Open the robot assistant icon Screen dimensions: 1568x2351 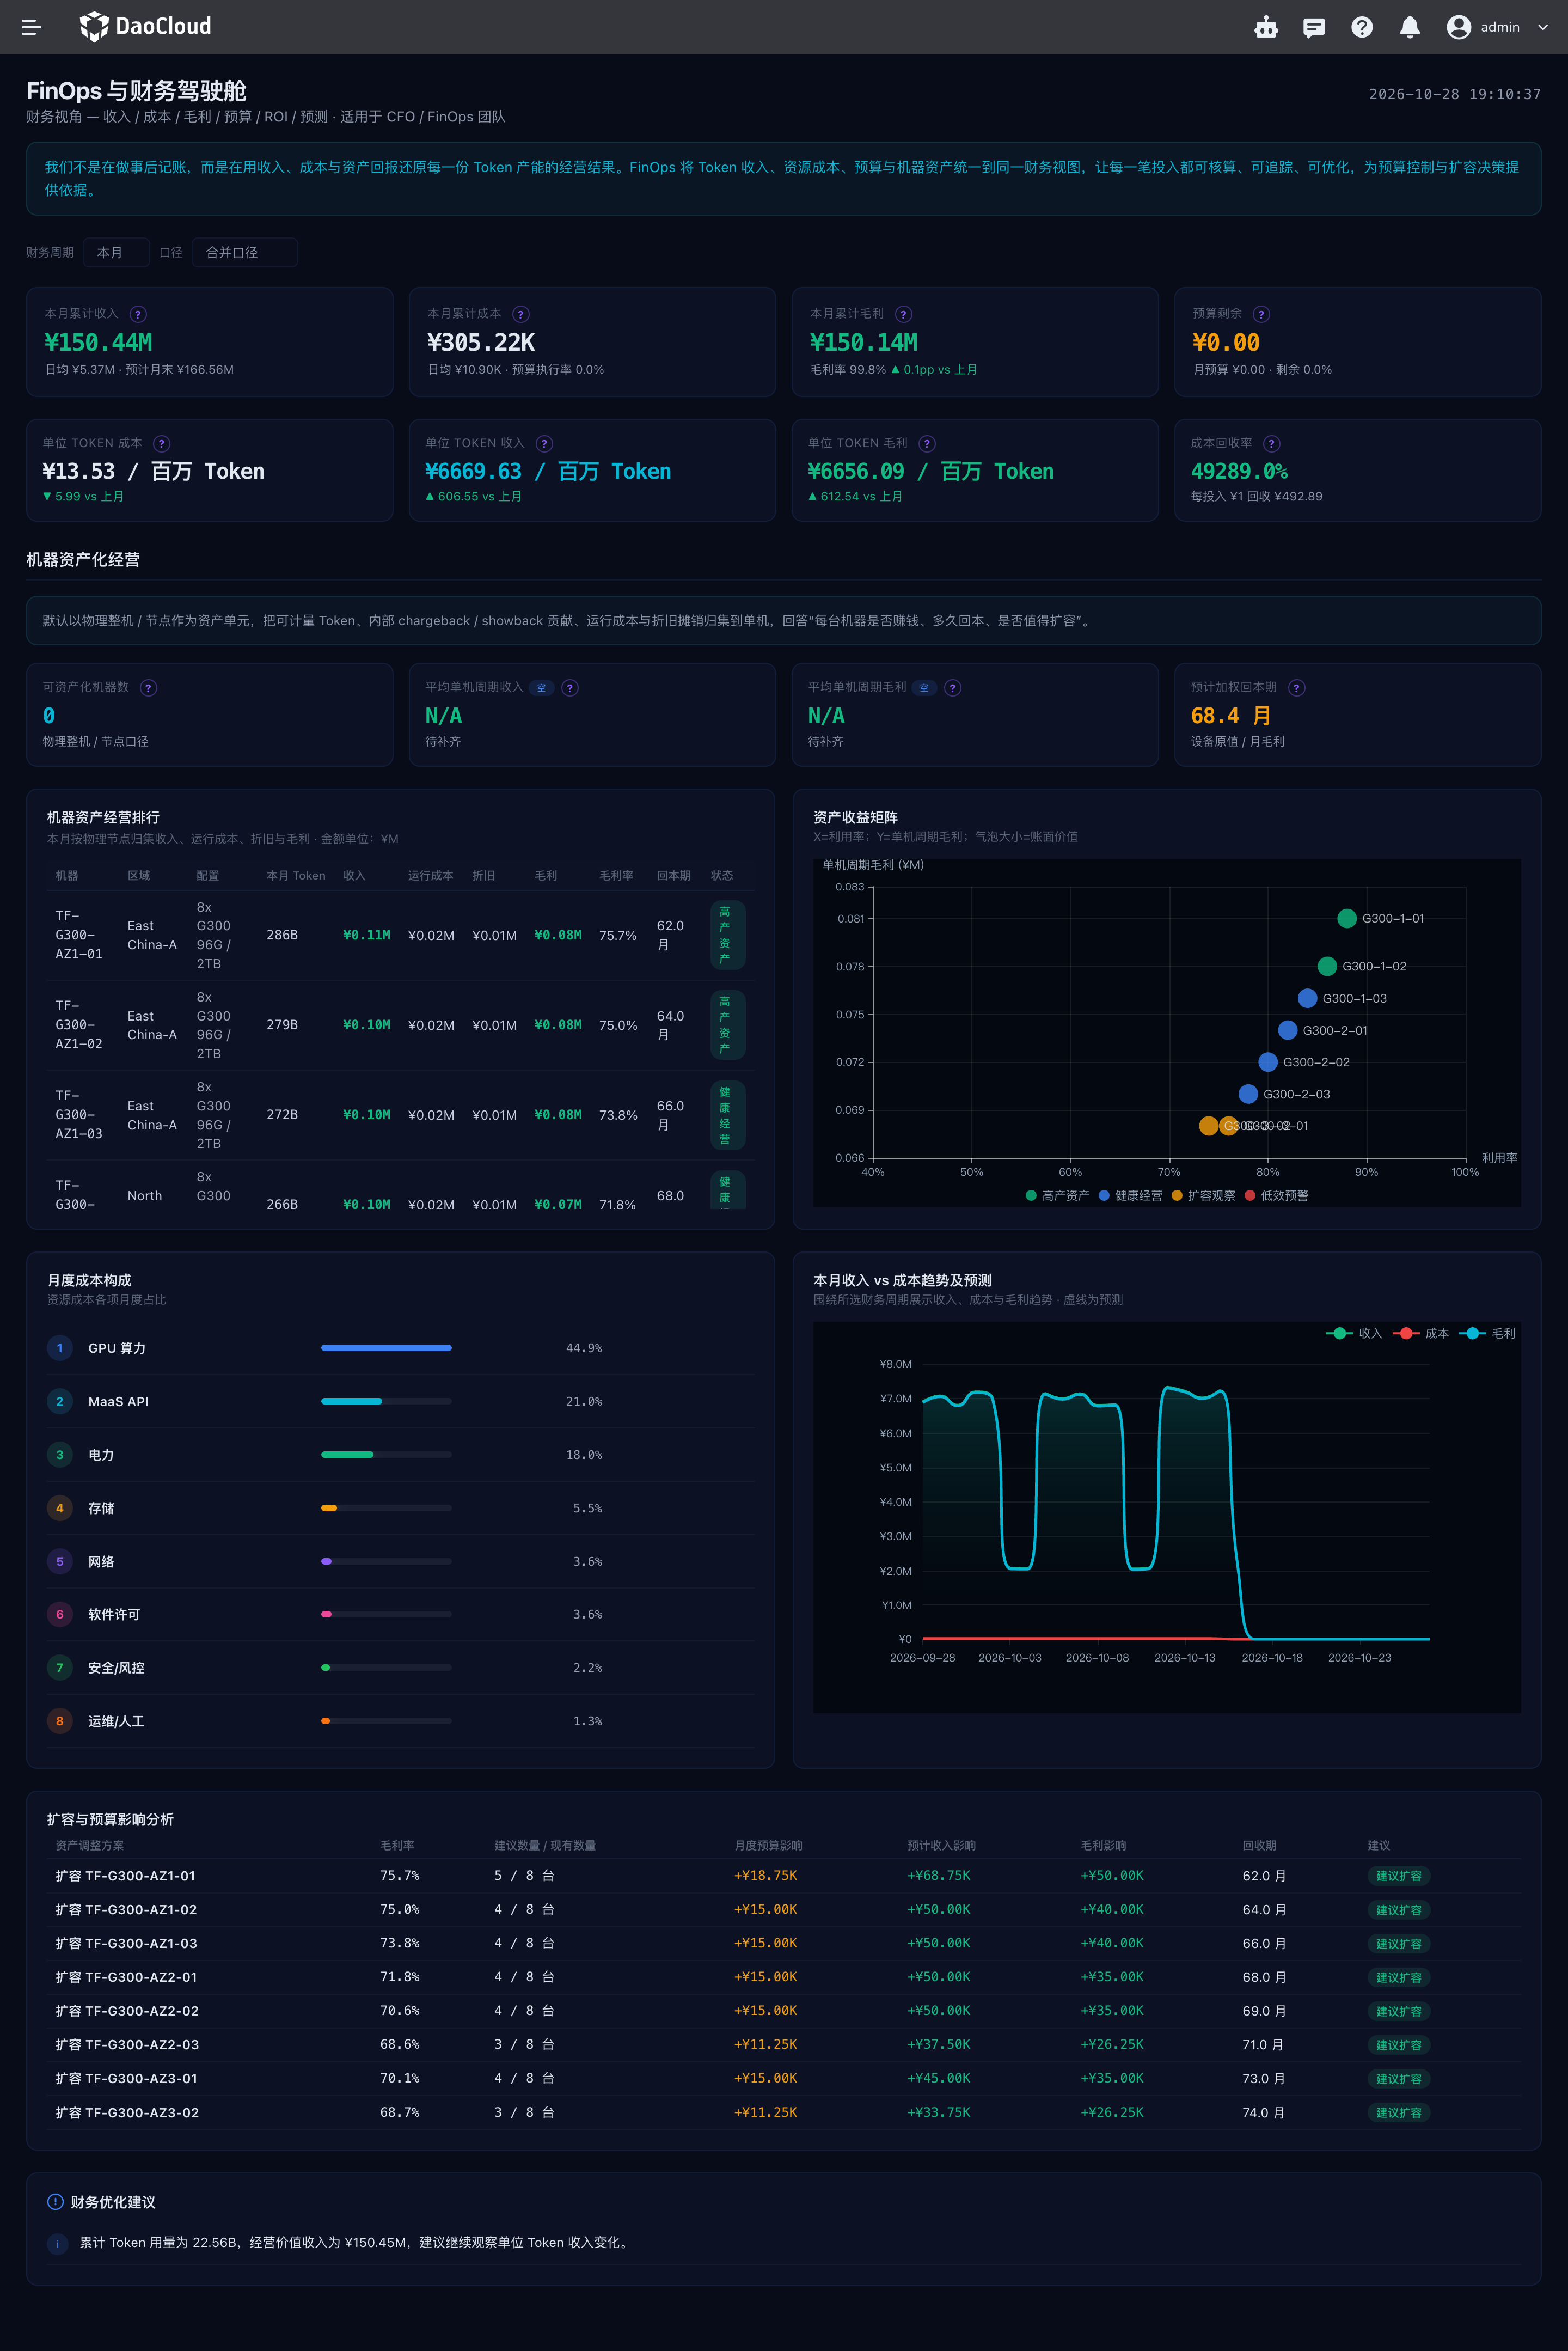click(1266, 27)
